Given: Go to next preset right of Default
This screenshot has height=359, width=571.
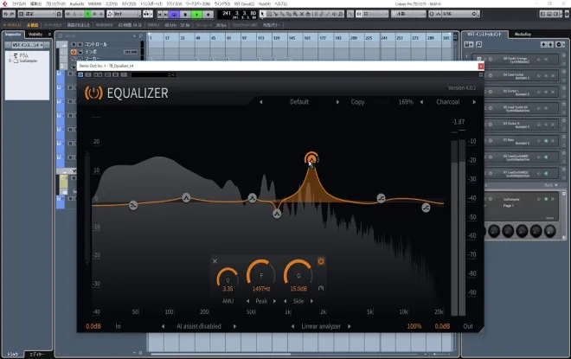Looking at the screenshot, I should point(337,102).
